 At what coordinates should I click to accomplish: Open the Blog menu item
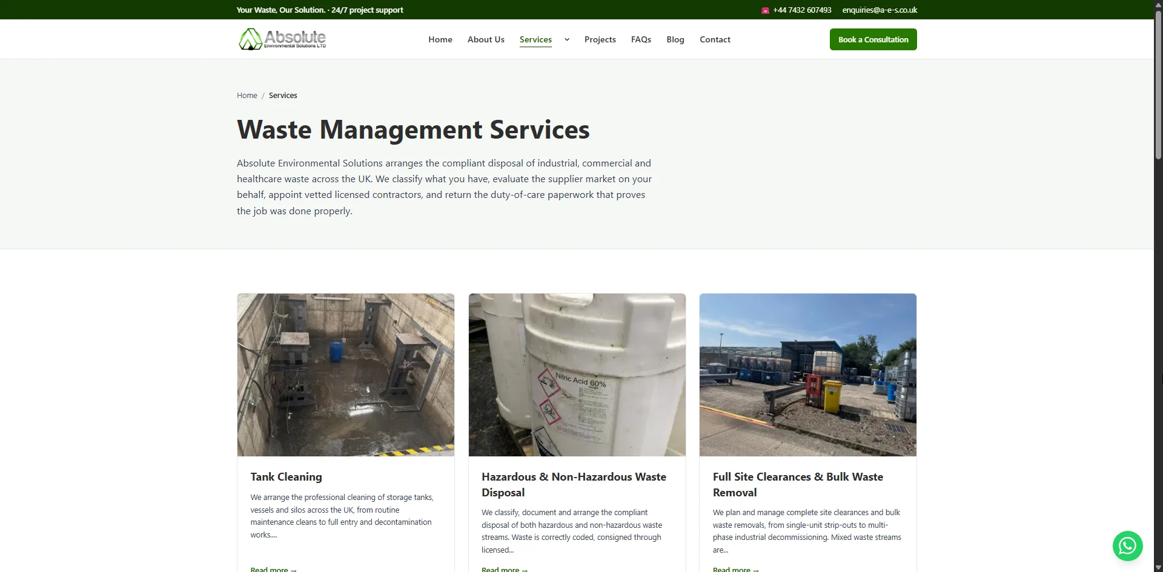point(675,39)
